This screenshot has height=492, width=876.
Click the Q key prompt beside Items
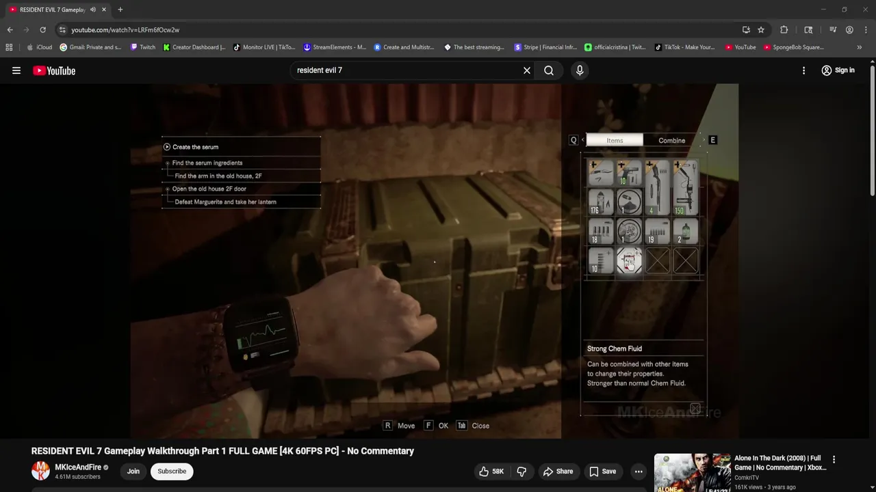coord(574,140)
